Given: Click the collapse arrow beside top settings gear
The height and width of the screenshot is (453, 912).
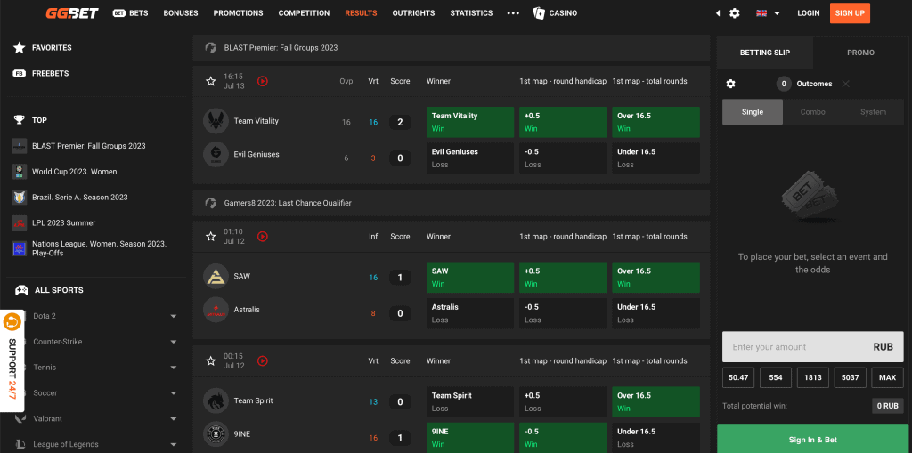Looking at the screenshot, I should [718, 12].
